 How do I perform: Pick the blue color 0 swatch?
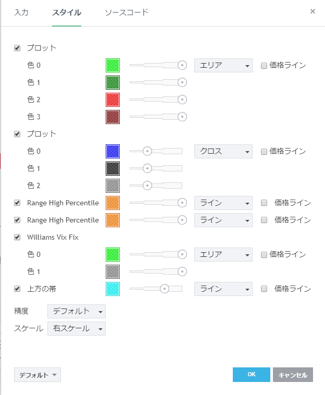tap(113, 151)
